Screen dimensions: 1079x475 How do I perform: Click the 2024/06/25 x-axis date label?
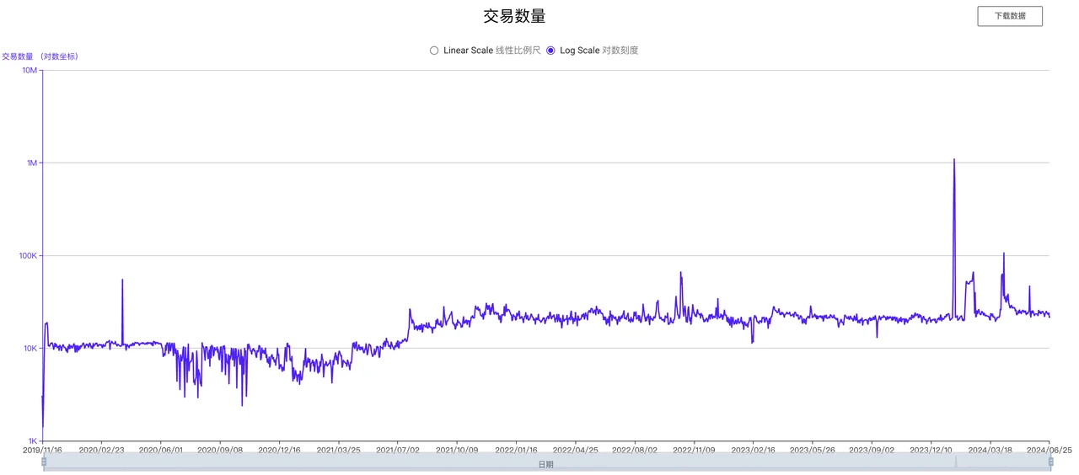click(1049, 450)
